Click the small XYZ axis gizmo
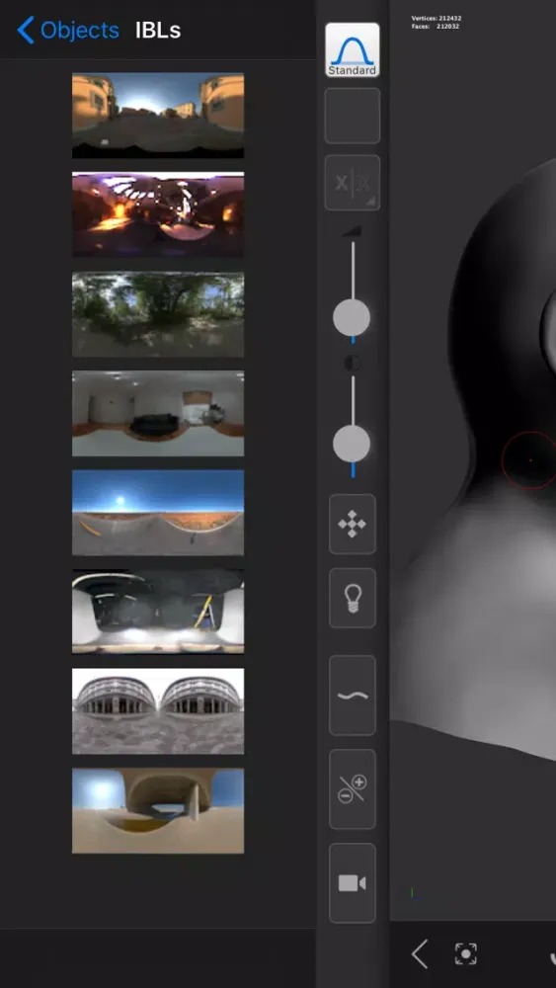 click(415, 894)
